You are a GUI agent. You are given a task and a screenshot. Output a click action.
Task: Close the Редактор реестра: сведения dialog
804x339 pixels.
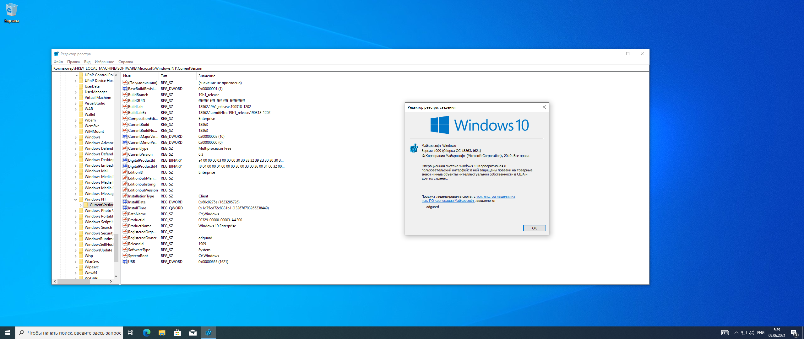[x=544, y=107]
